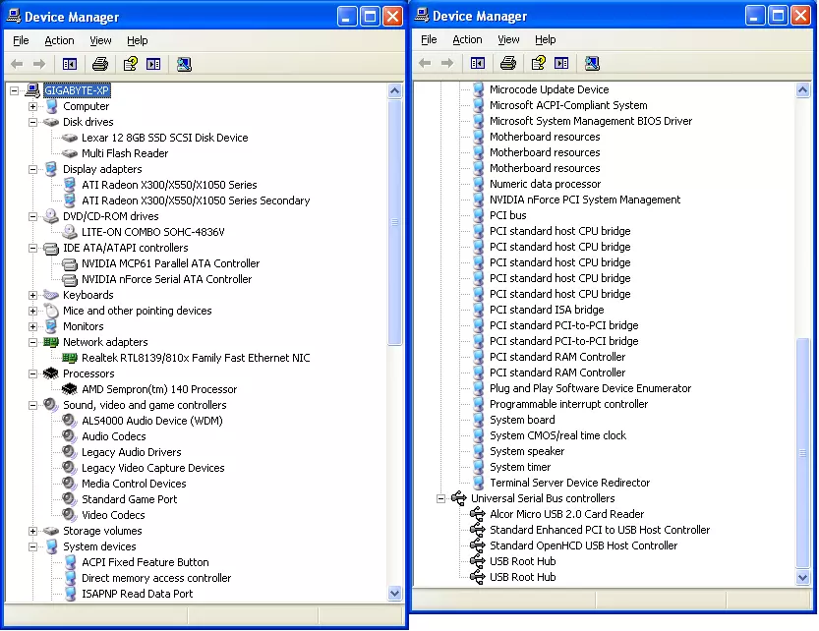
Task: Click USB icon for Standard OpenHCD Host Controller
Action: tap(478, 545)
